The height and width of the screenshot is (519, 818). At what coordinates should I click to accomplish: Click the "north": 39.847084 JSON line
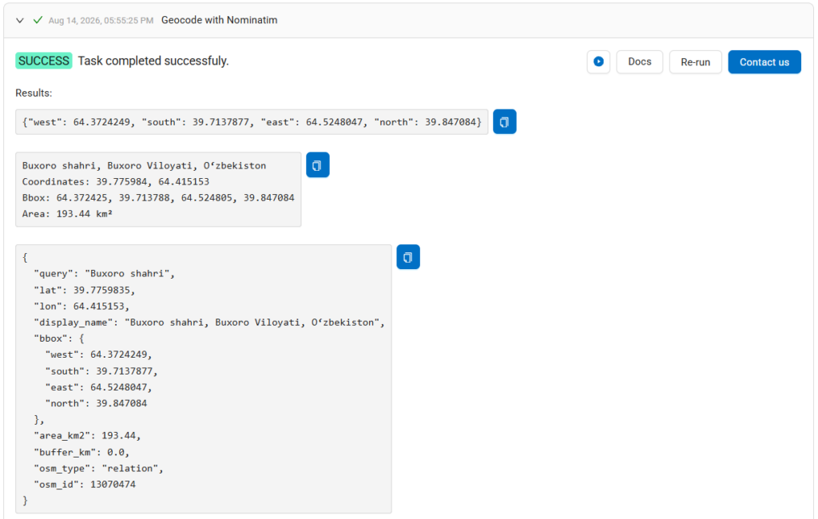click(96, 403)
